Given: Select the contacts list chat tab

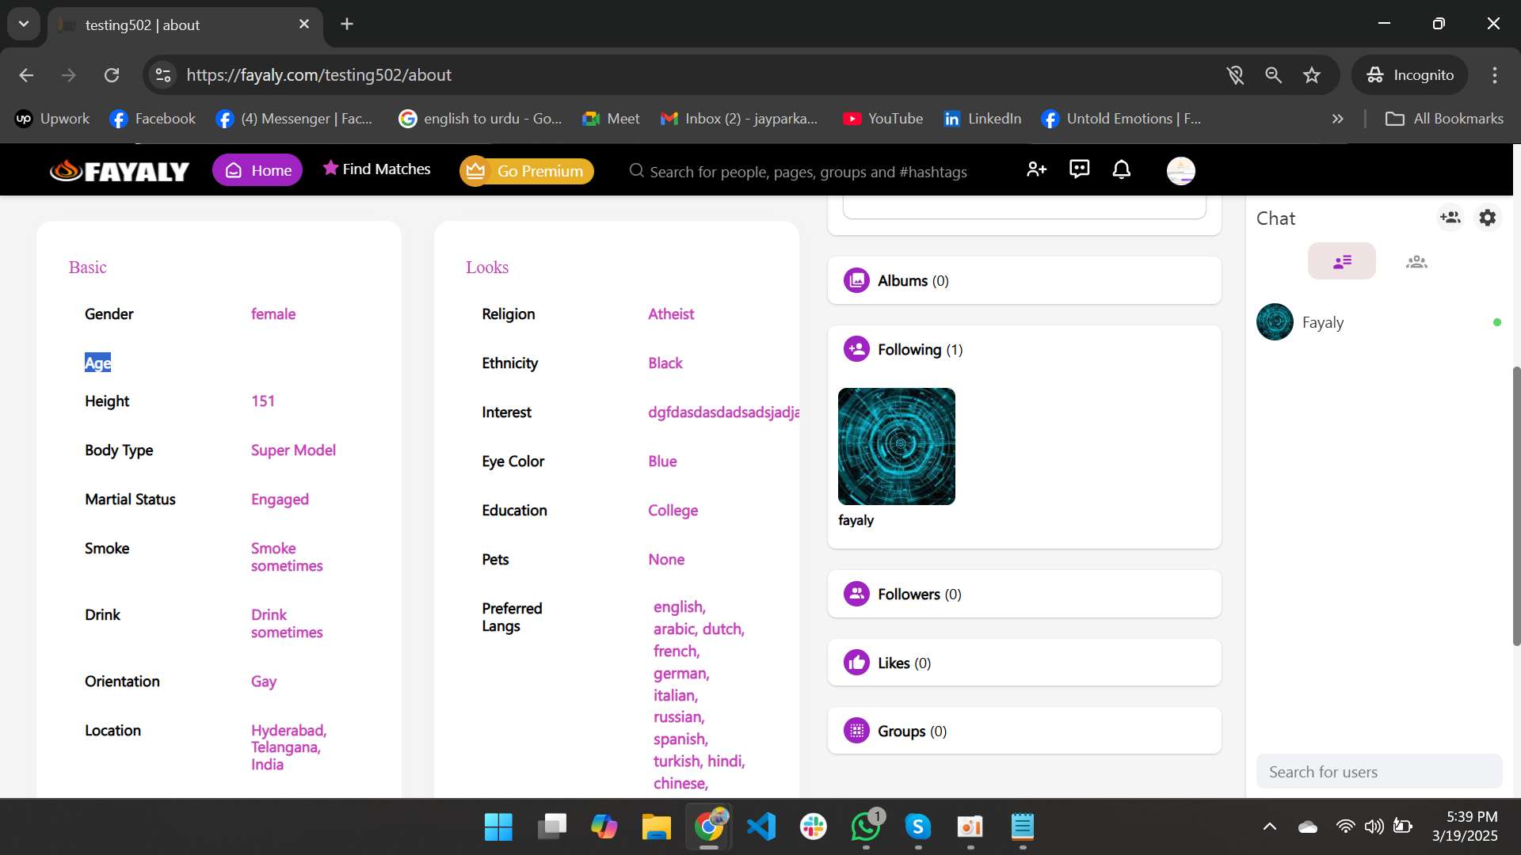Looking at the screenshot, I should pos(1341,262).
